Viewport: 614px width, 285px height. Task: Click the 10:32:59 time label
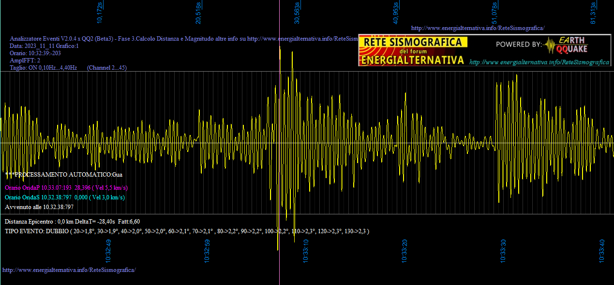click(207, 251)
